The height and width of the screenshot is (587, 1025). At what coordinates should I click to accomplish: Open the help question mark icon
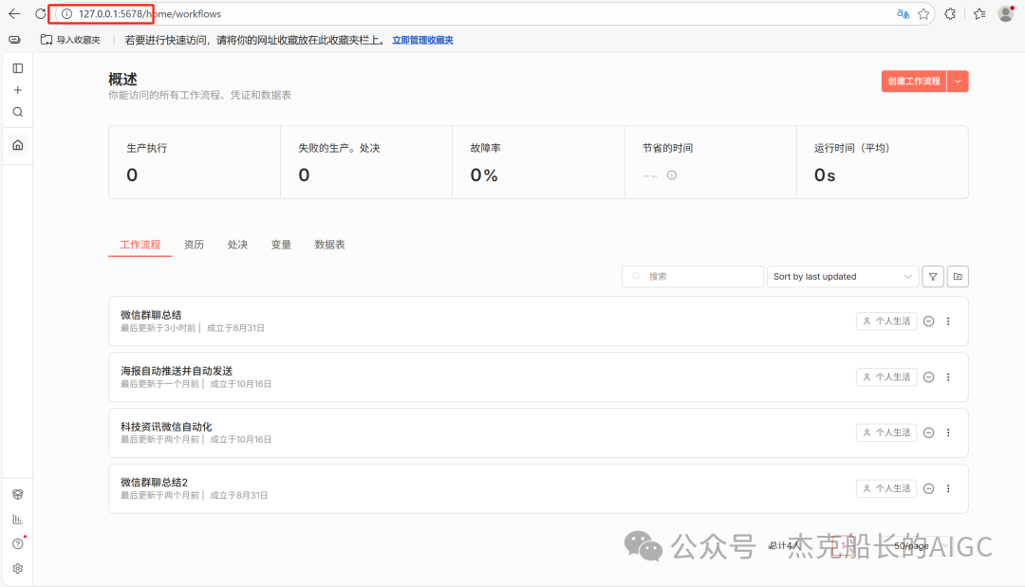click(18, 544)
